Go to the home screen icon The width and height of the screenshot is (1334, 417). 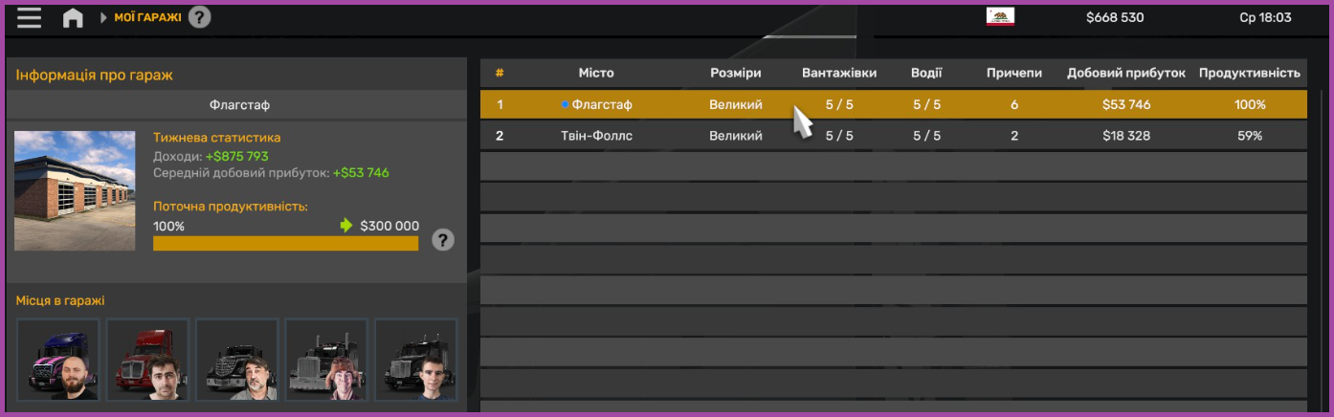pos(73,18)
